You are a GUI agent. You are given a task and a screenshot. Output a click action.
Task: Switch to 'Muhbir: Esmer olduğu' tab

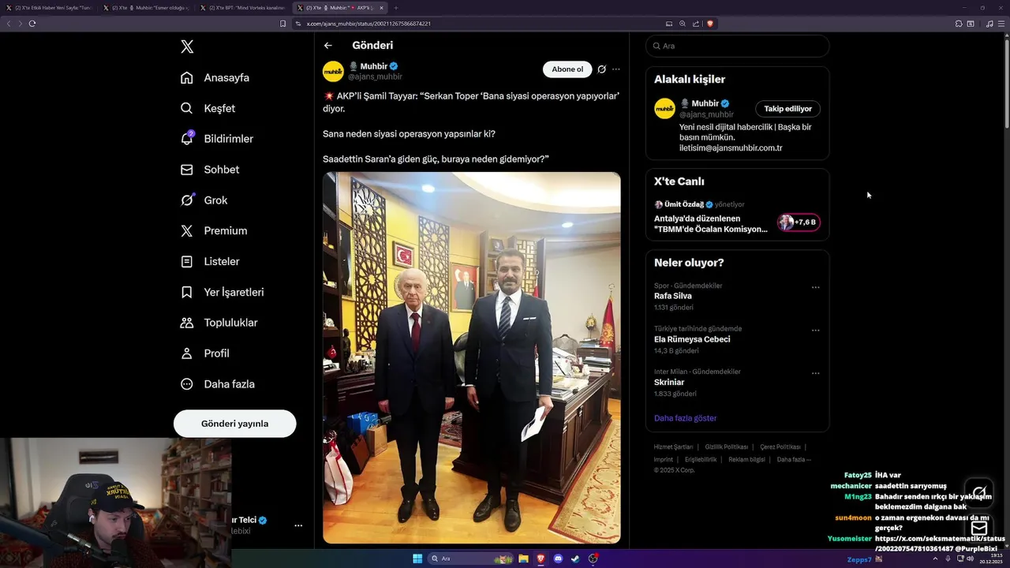pyautogui.click(x=147, y=8)
